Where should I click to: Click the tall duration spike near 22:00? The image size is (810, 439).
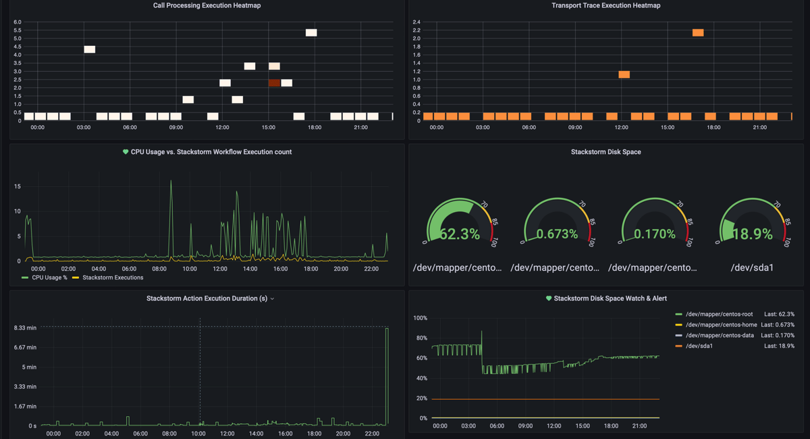click(x=387, y=371)
